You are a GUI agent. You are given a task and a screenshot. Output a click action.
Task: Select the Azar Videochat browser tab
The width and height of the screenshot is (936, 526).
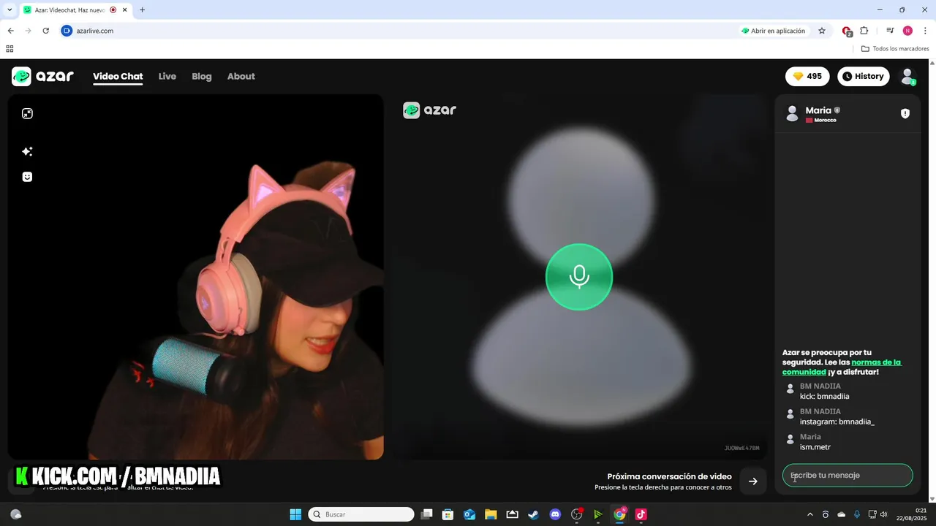coord(75,10)
